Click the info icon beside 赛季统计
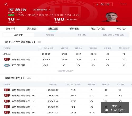Viewport: 132px width, 116px height. tap(29, 78)
